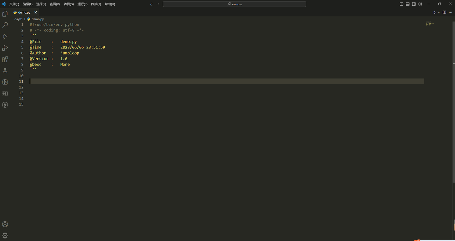Open the Run and Debug view
455x241 pixels.
(5, 48)
